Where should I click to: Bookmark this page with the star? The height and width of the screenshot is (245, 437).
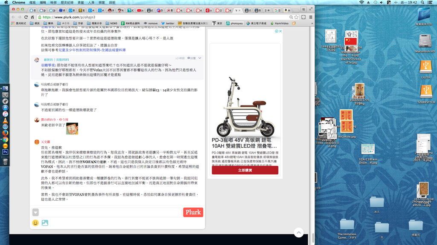click(x=296, y=17)
